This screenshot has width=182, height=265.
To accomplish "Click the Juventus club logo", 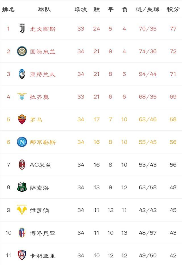I will tap(22, 28).
